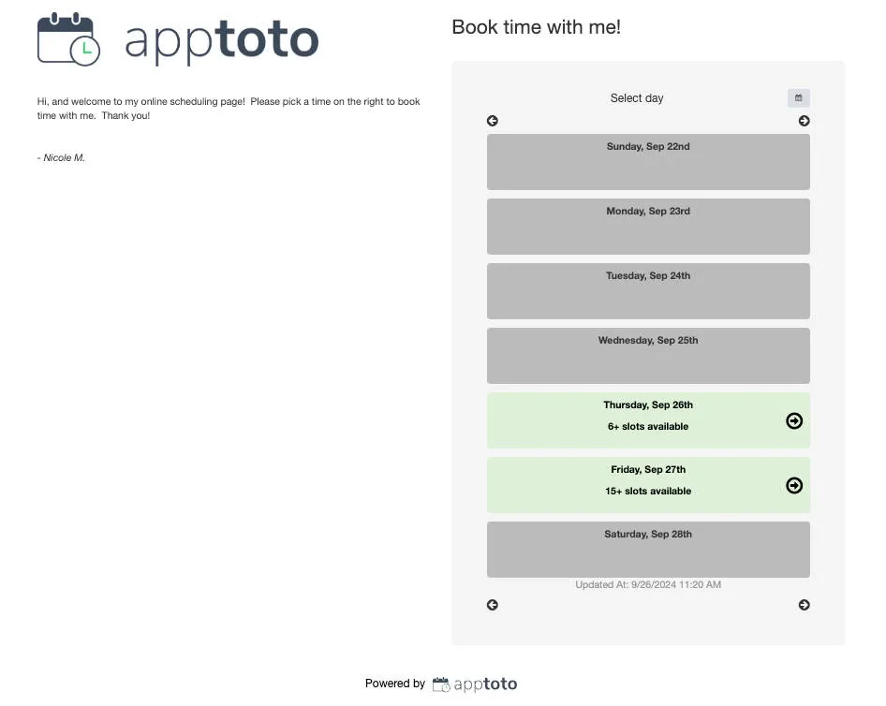Open the Powered by apptoto link
Image resolution: width=886 pixels, height=706 pixels.
click(438, 684)
